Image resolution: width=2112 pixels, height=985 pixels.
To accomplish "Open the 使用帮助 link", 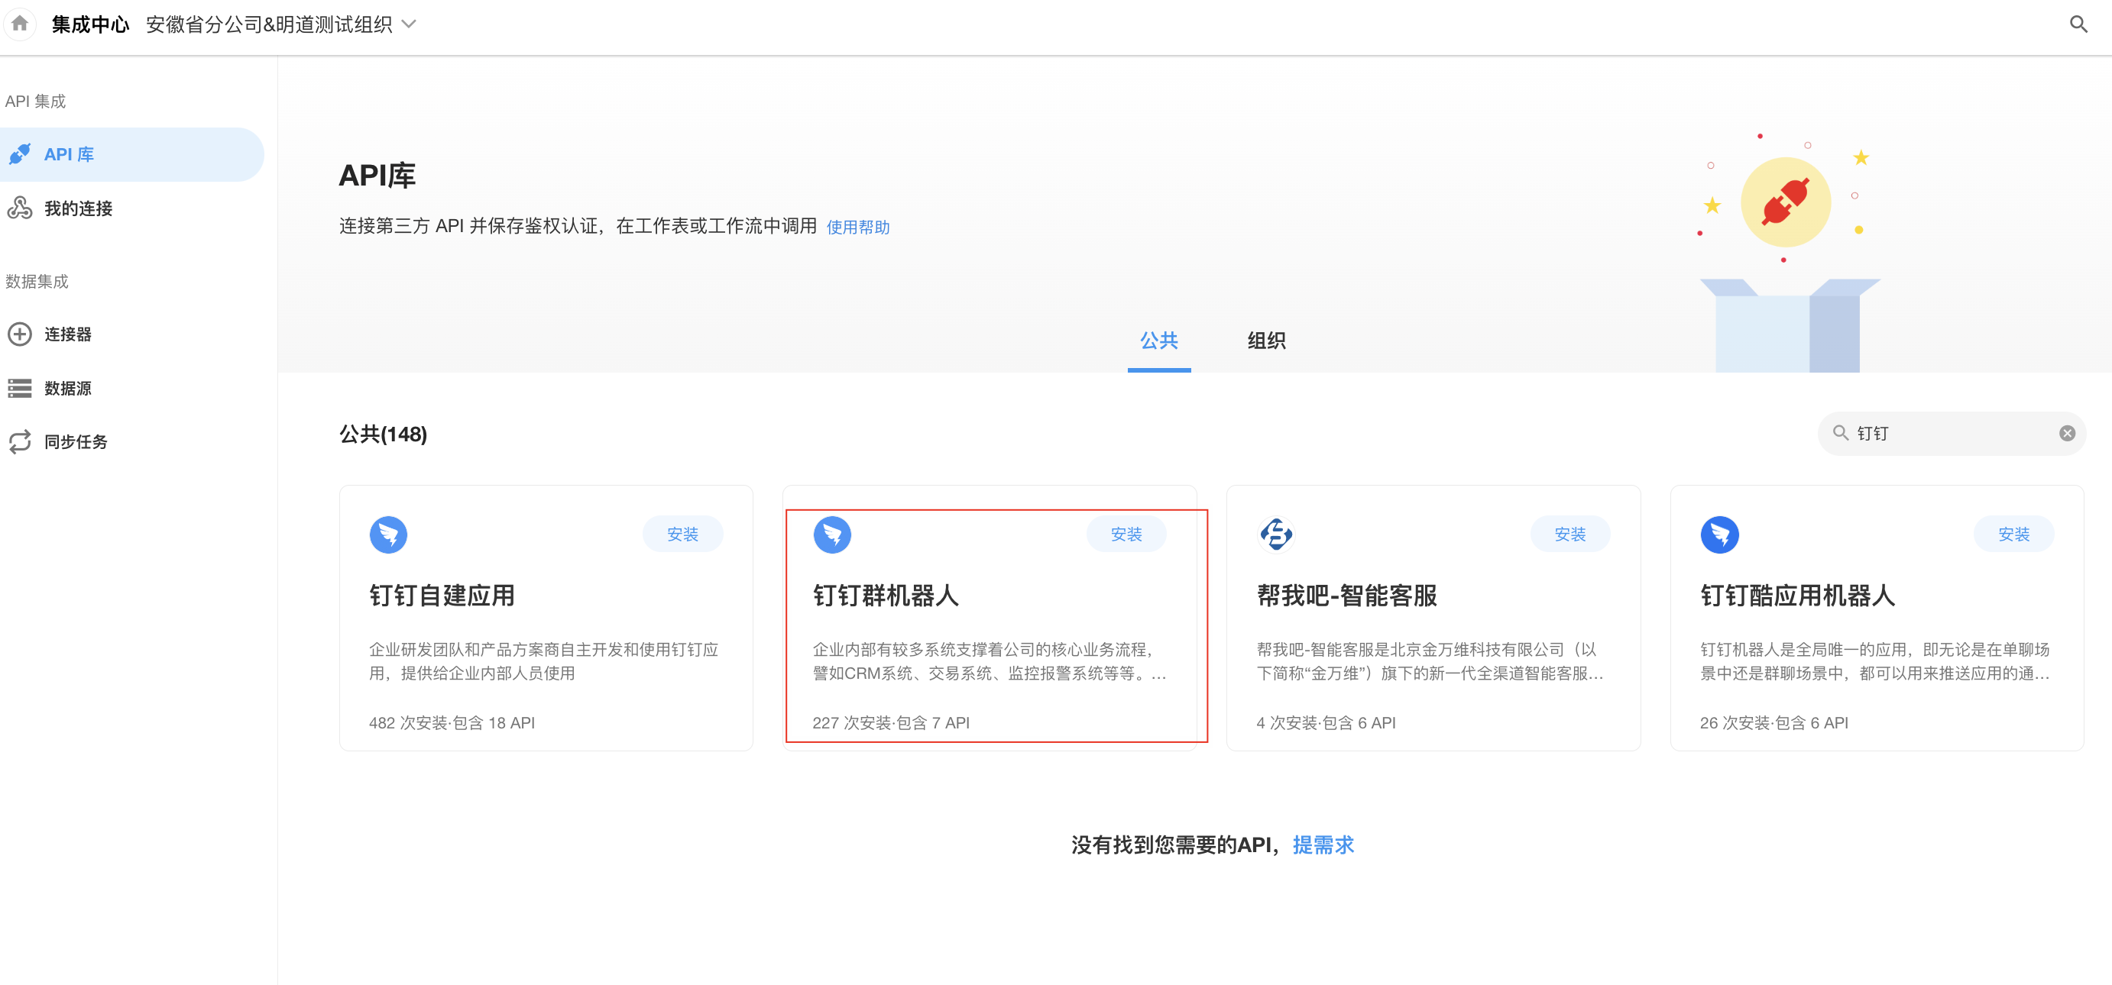I will pos(857,227).
